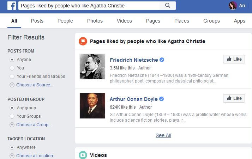This screenshot has height=159, width=252.
Task: Click Friedrich Nietzsche's verified badge
Action: tap(162, 60)
